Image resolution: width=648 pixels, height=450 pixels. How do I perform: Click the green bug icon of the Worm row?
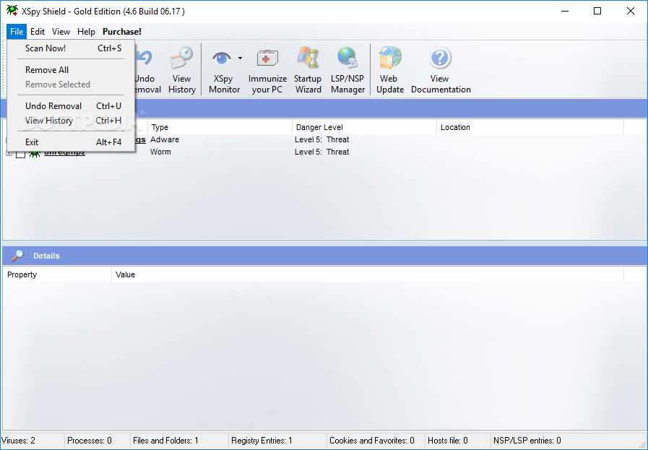pyautogui.click(x=34, y=154)
